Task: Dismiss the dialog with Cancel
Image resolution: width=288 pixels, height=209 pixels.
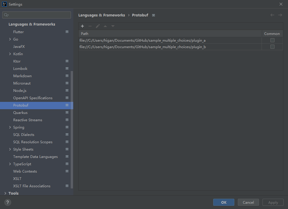Action: click(x=248, y=202)
